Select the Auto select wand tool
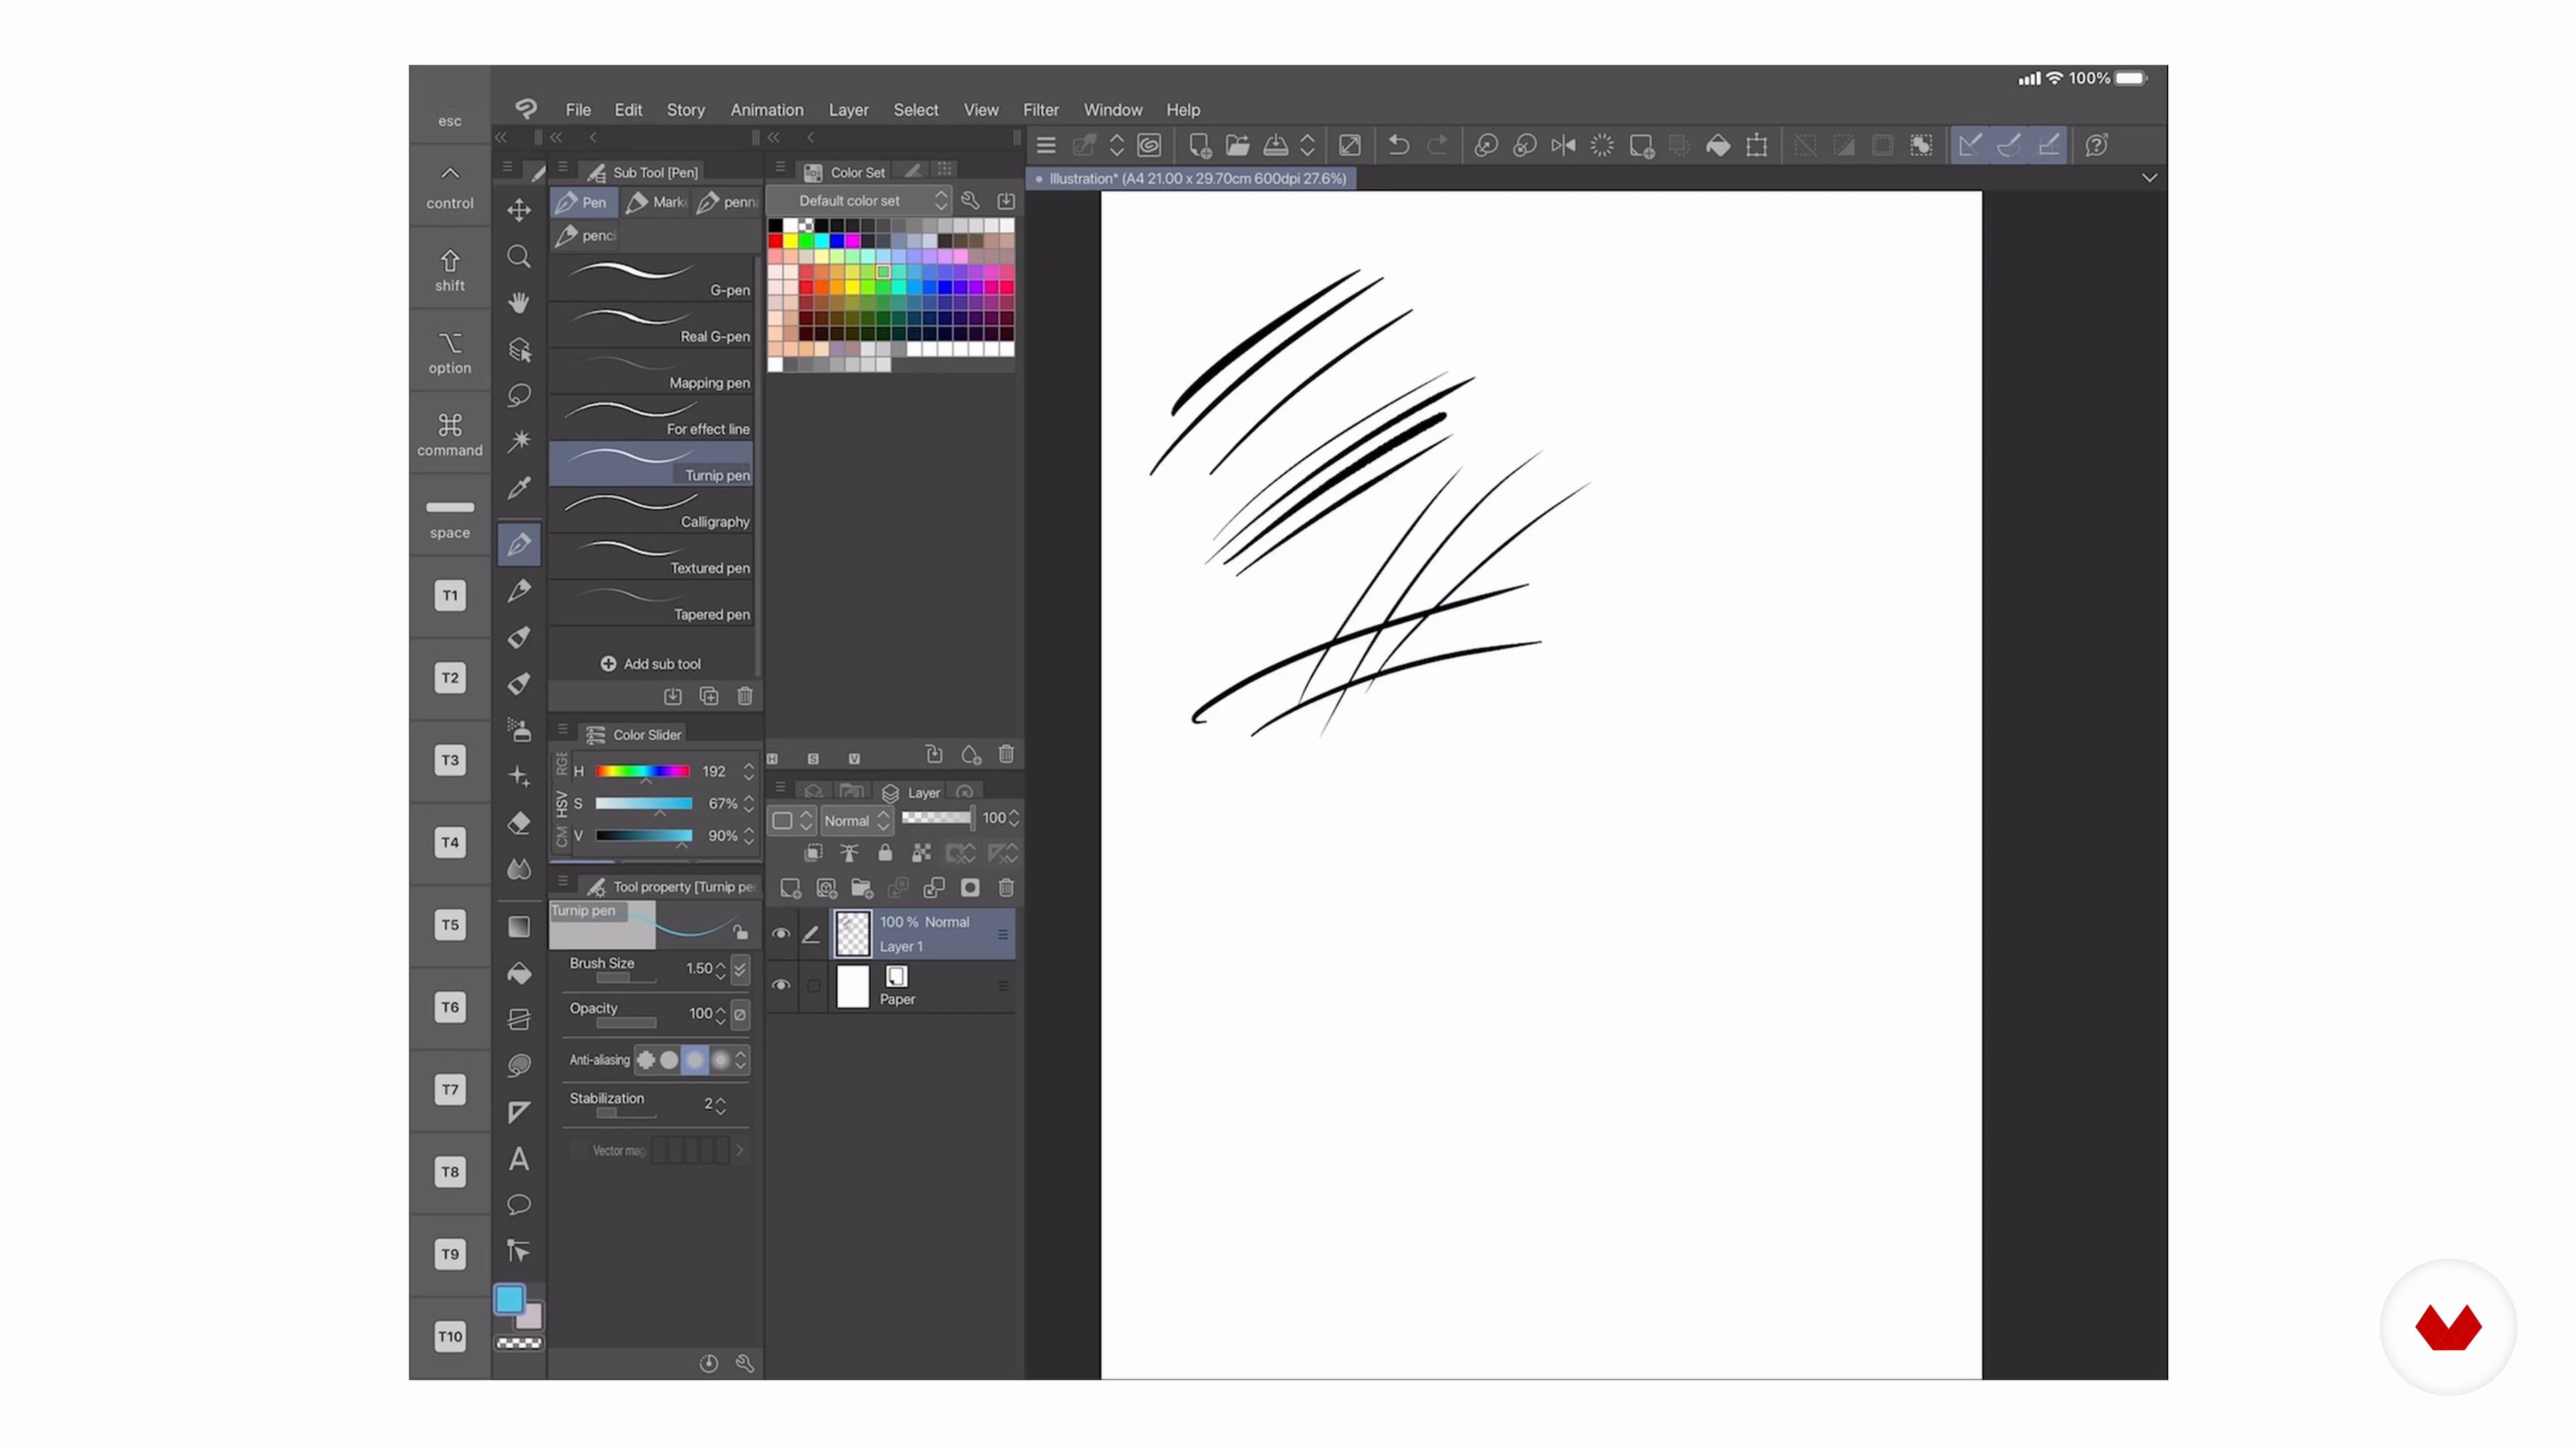Image resolution: width=2576 pixels, height=1448 pixels. coord(519,440)
